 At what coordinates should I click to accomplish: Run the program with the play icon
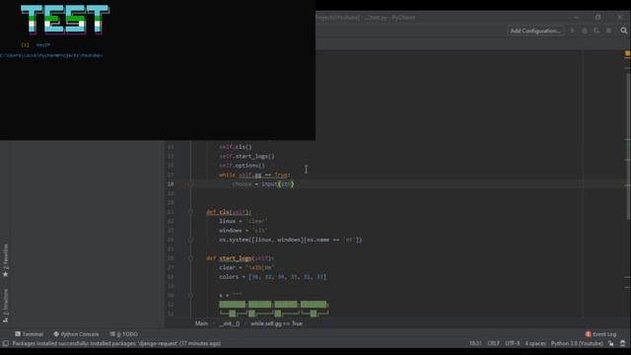click(572, 31)
